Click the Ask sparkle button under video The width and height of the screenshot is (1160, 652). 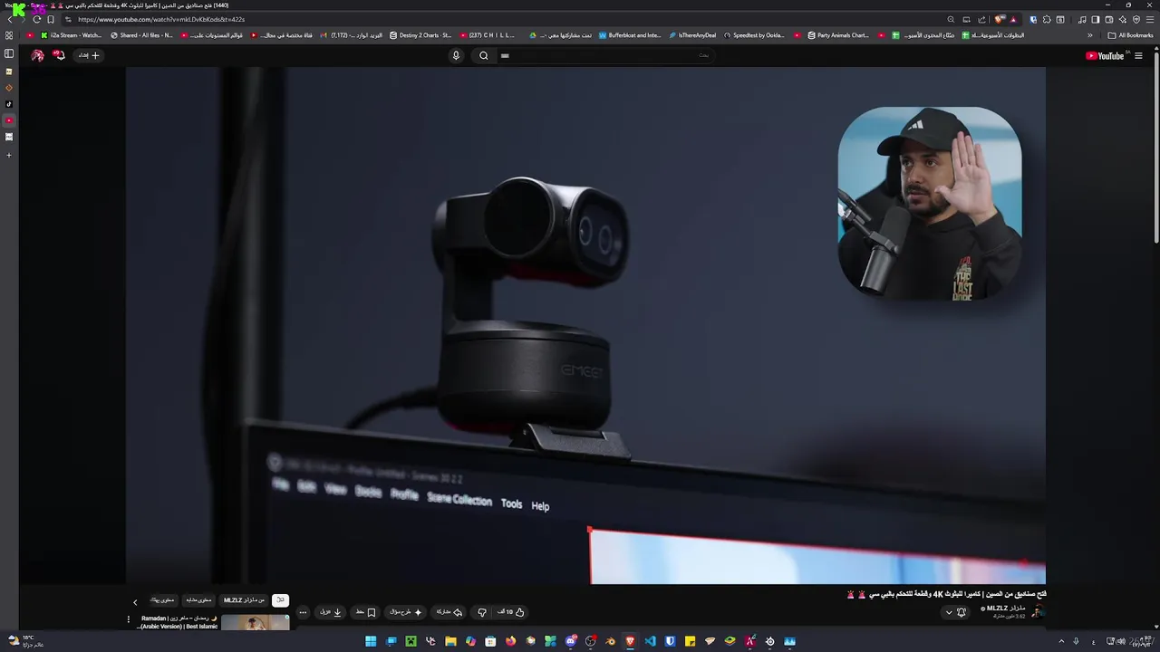(405, 612)
